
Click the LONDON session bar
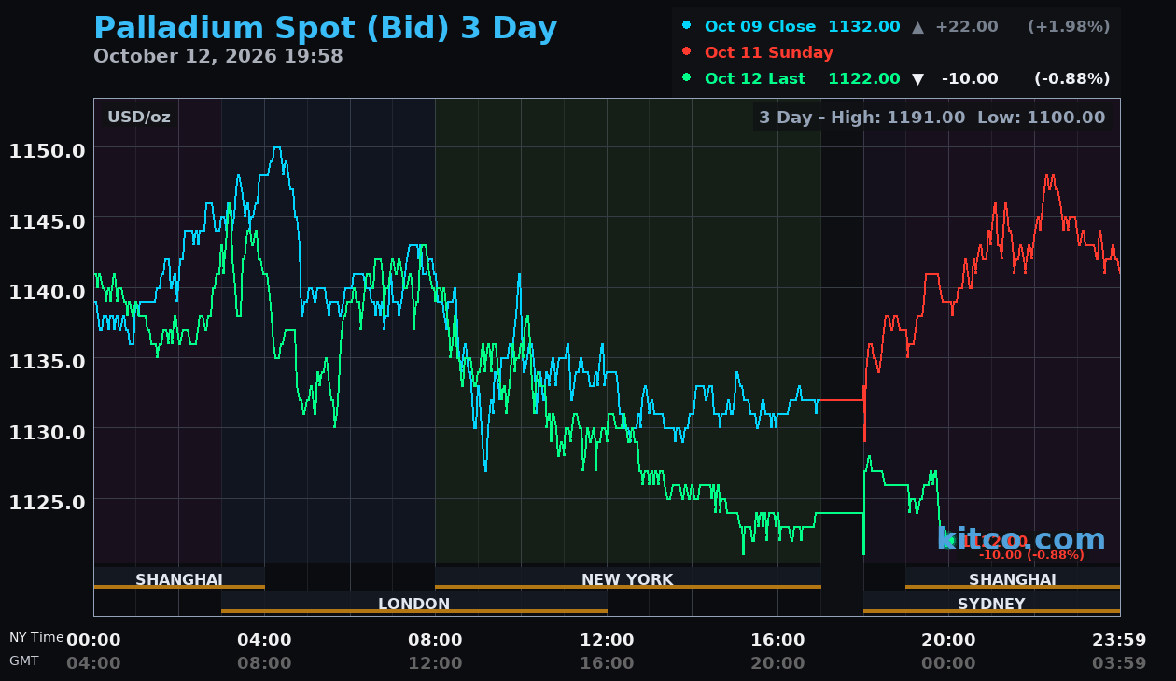click(x=414, y=603)
